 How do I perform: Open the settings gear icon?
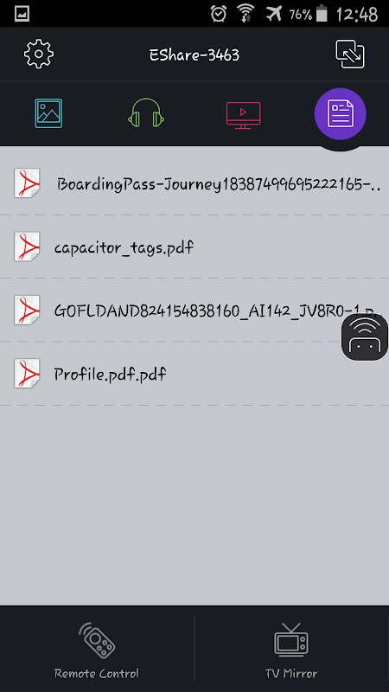point(39,54)
